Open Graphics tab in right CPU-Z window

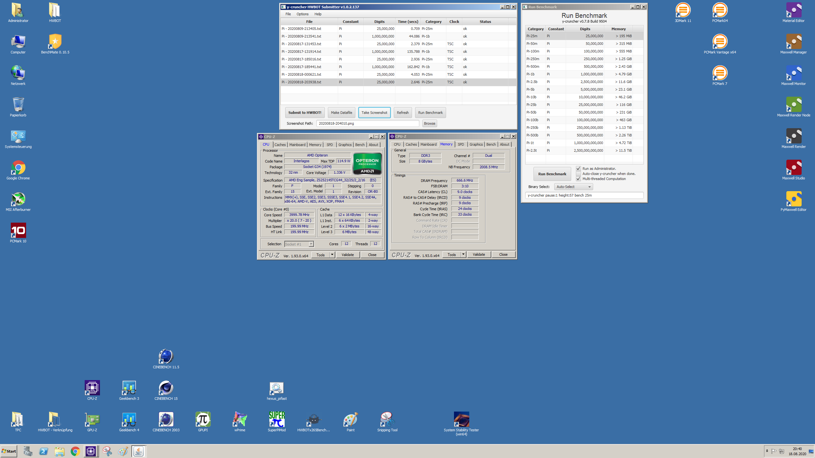[x=476, y=144]
